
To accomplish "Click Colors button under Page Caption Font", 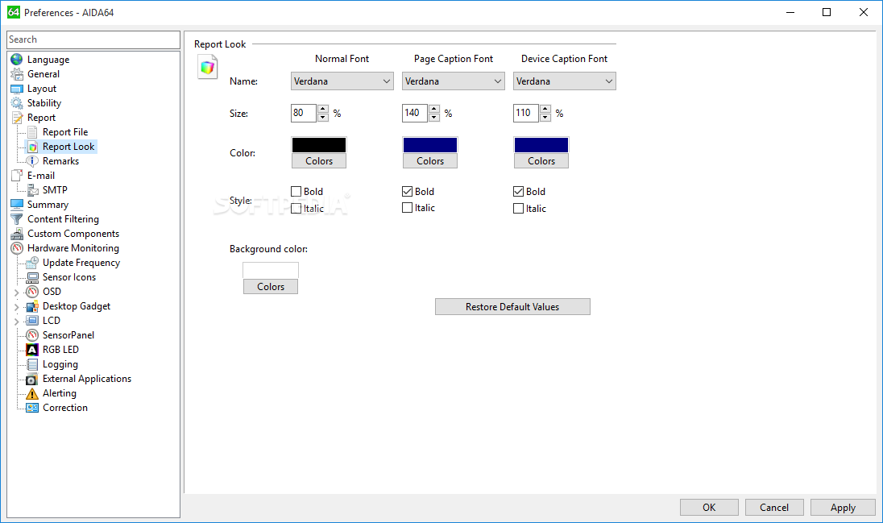I will point(429,160).
